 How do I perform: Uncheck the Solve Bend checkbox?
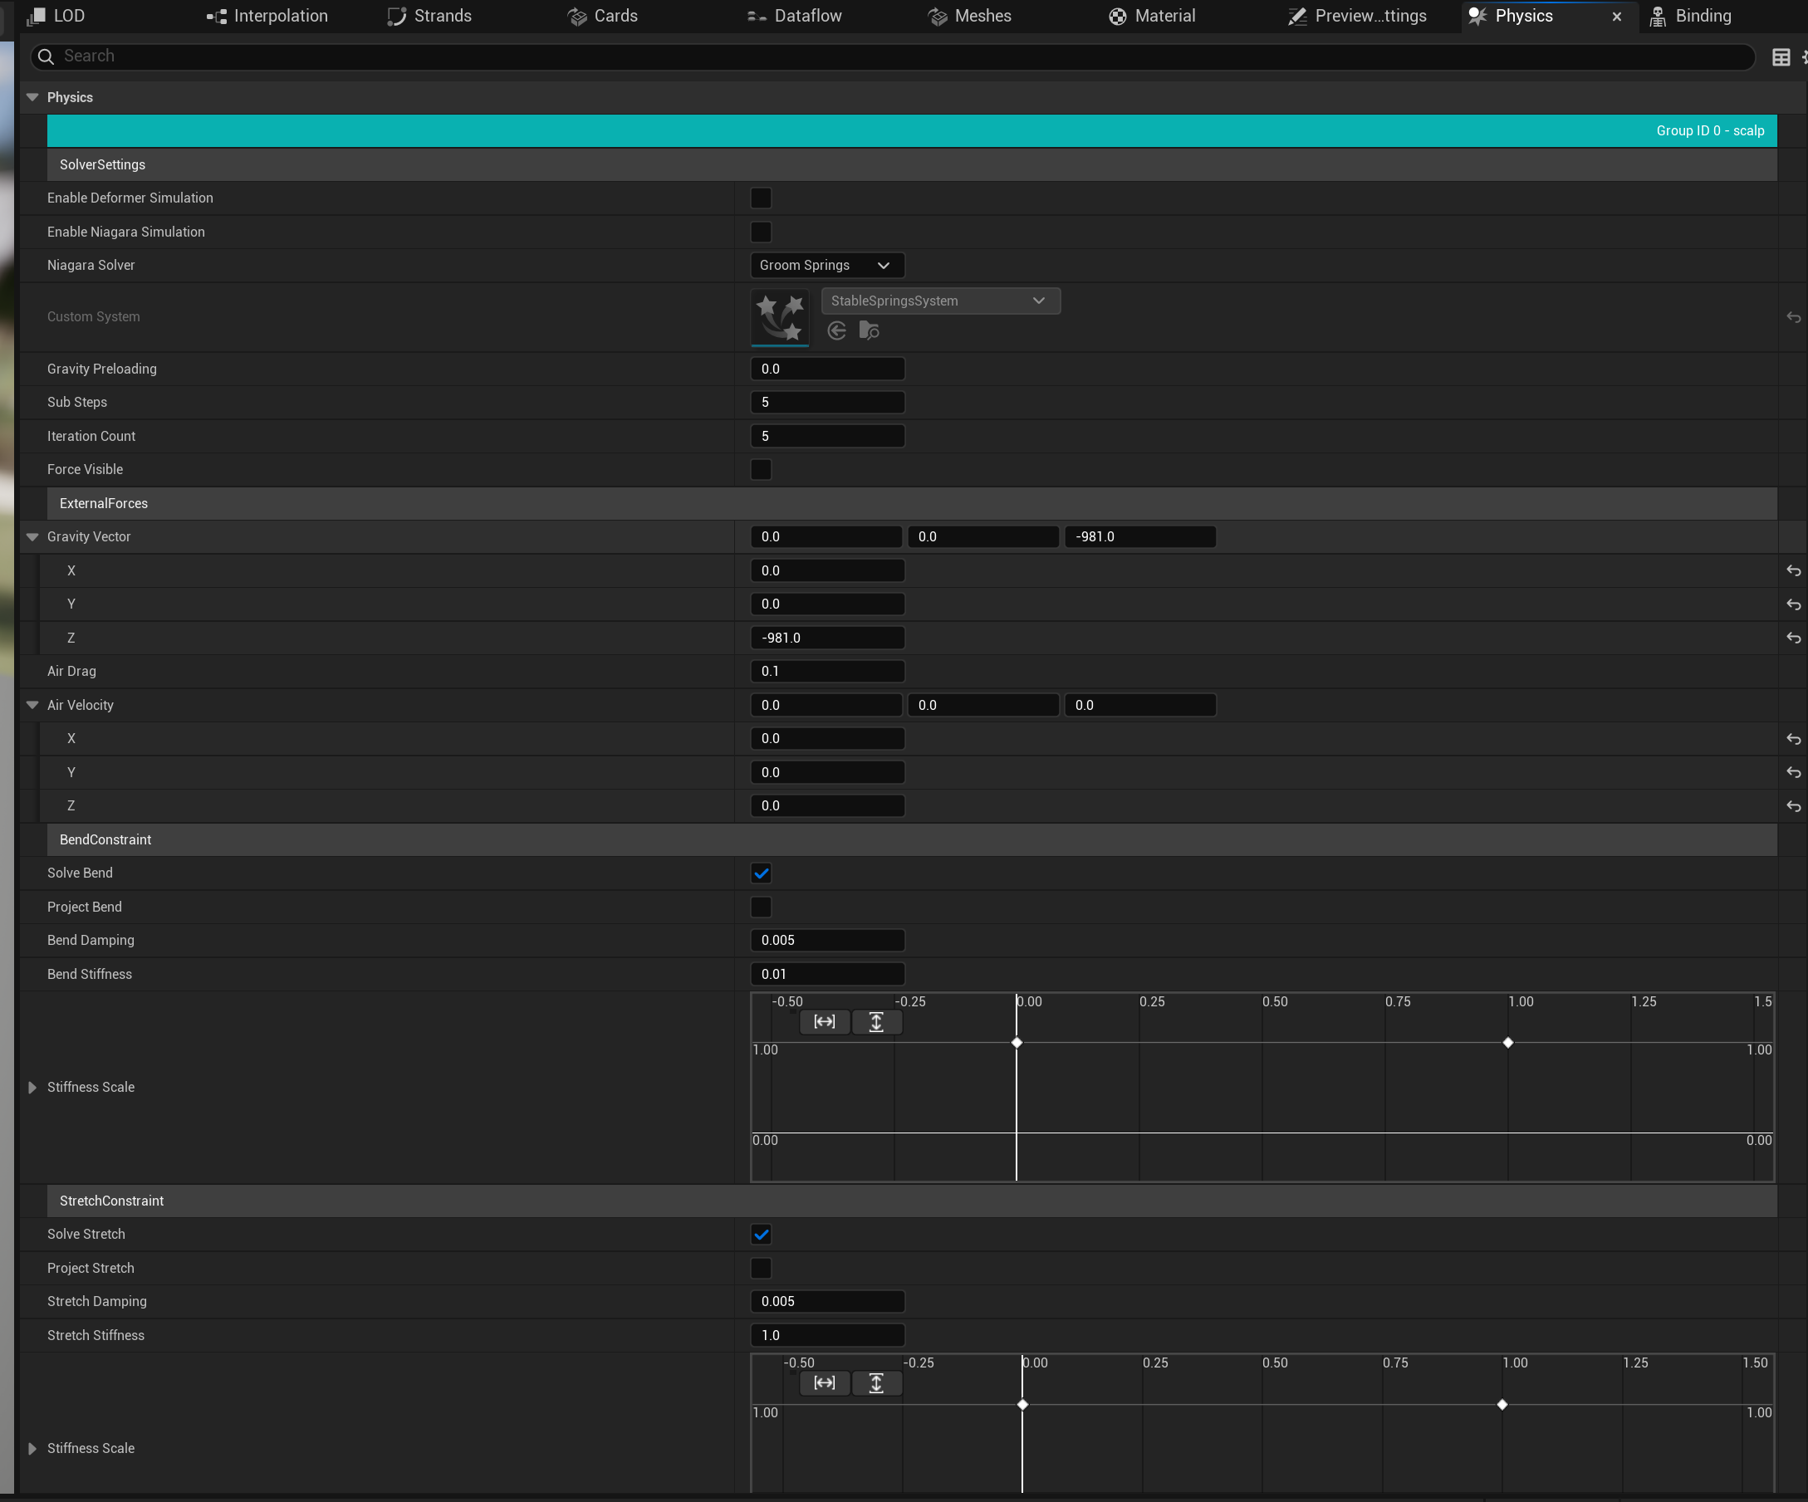pyautogui.click(x=761, y=873)
